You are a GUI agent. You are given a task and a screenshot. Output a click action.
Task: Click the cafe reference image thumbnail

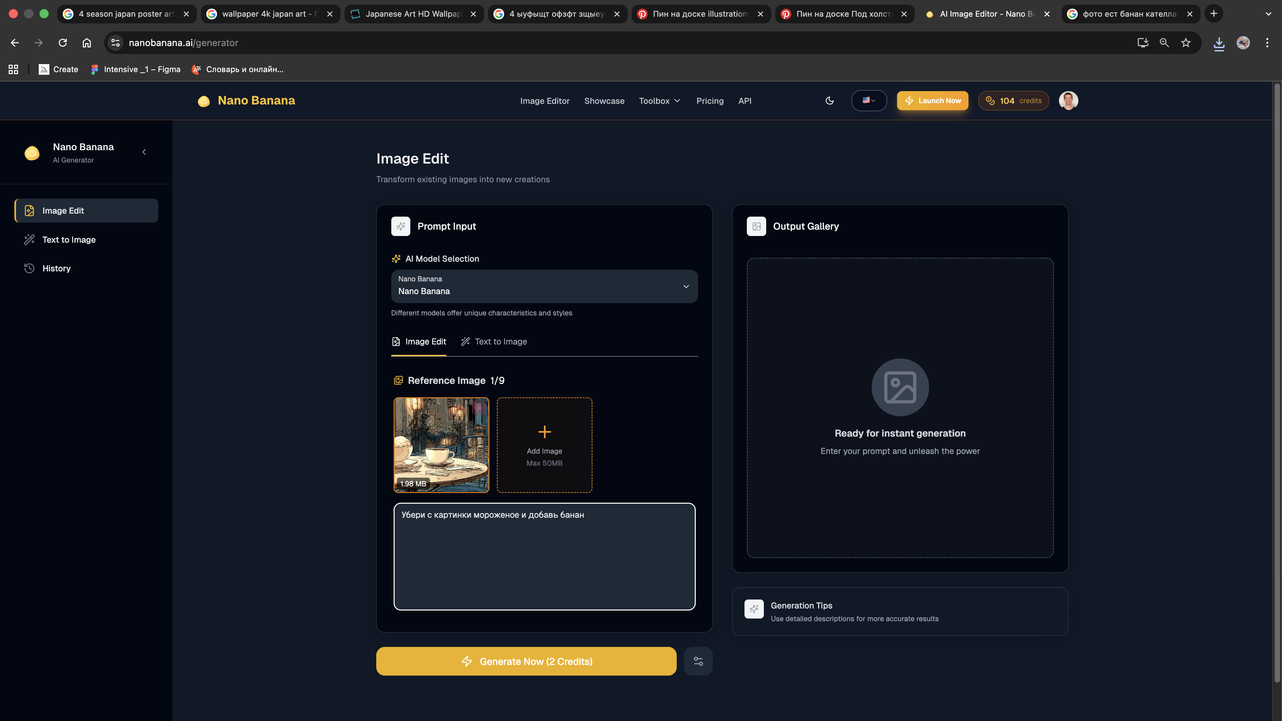click(x=438, y=448)
